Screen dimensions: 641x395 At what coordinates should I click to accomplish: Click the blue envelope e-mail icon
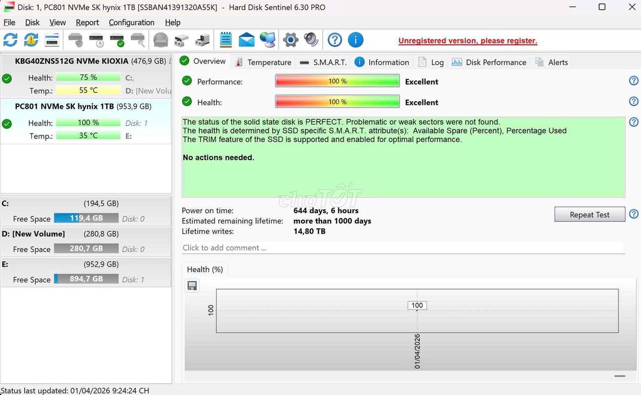point(247,40)
